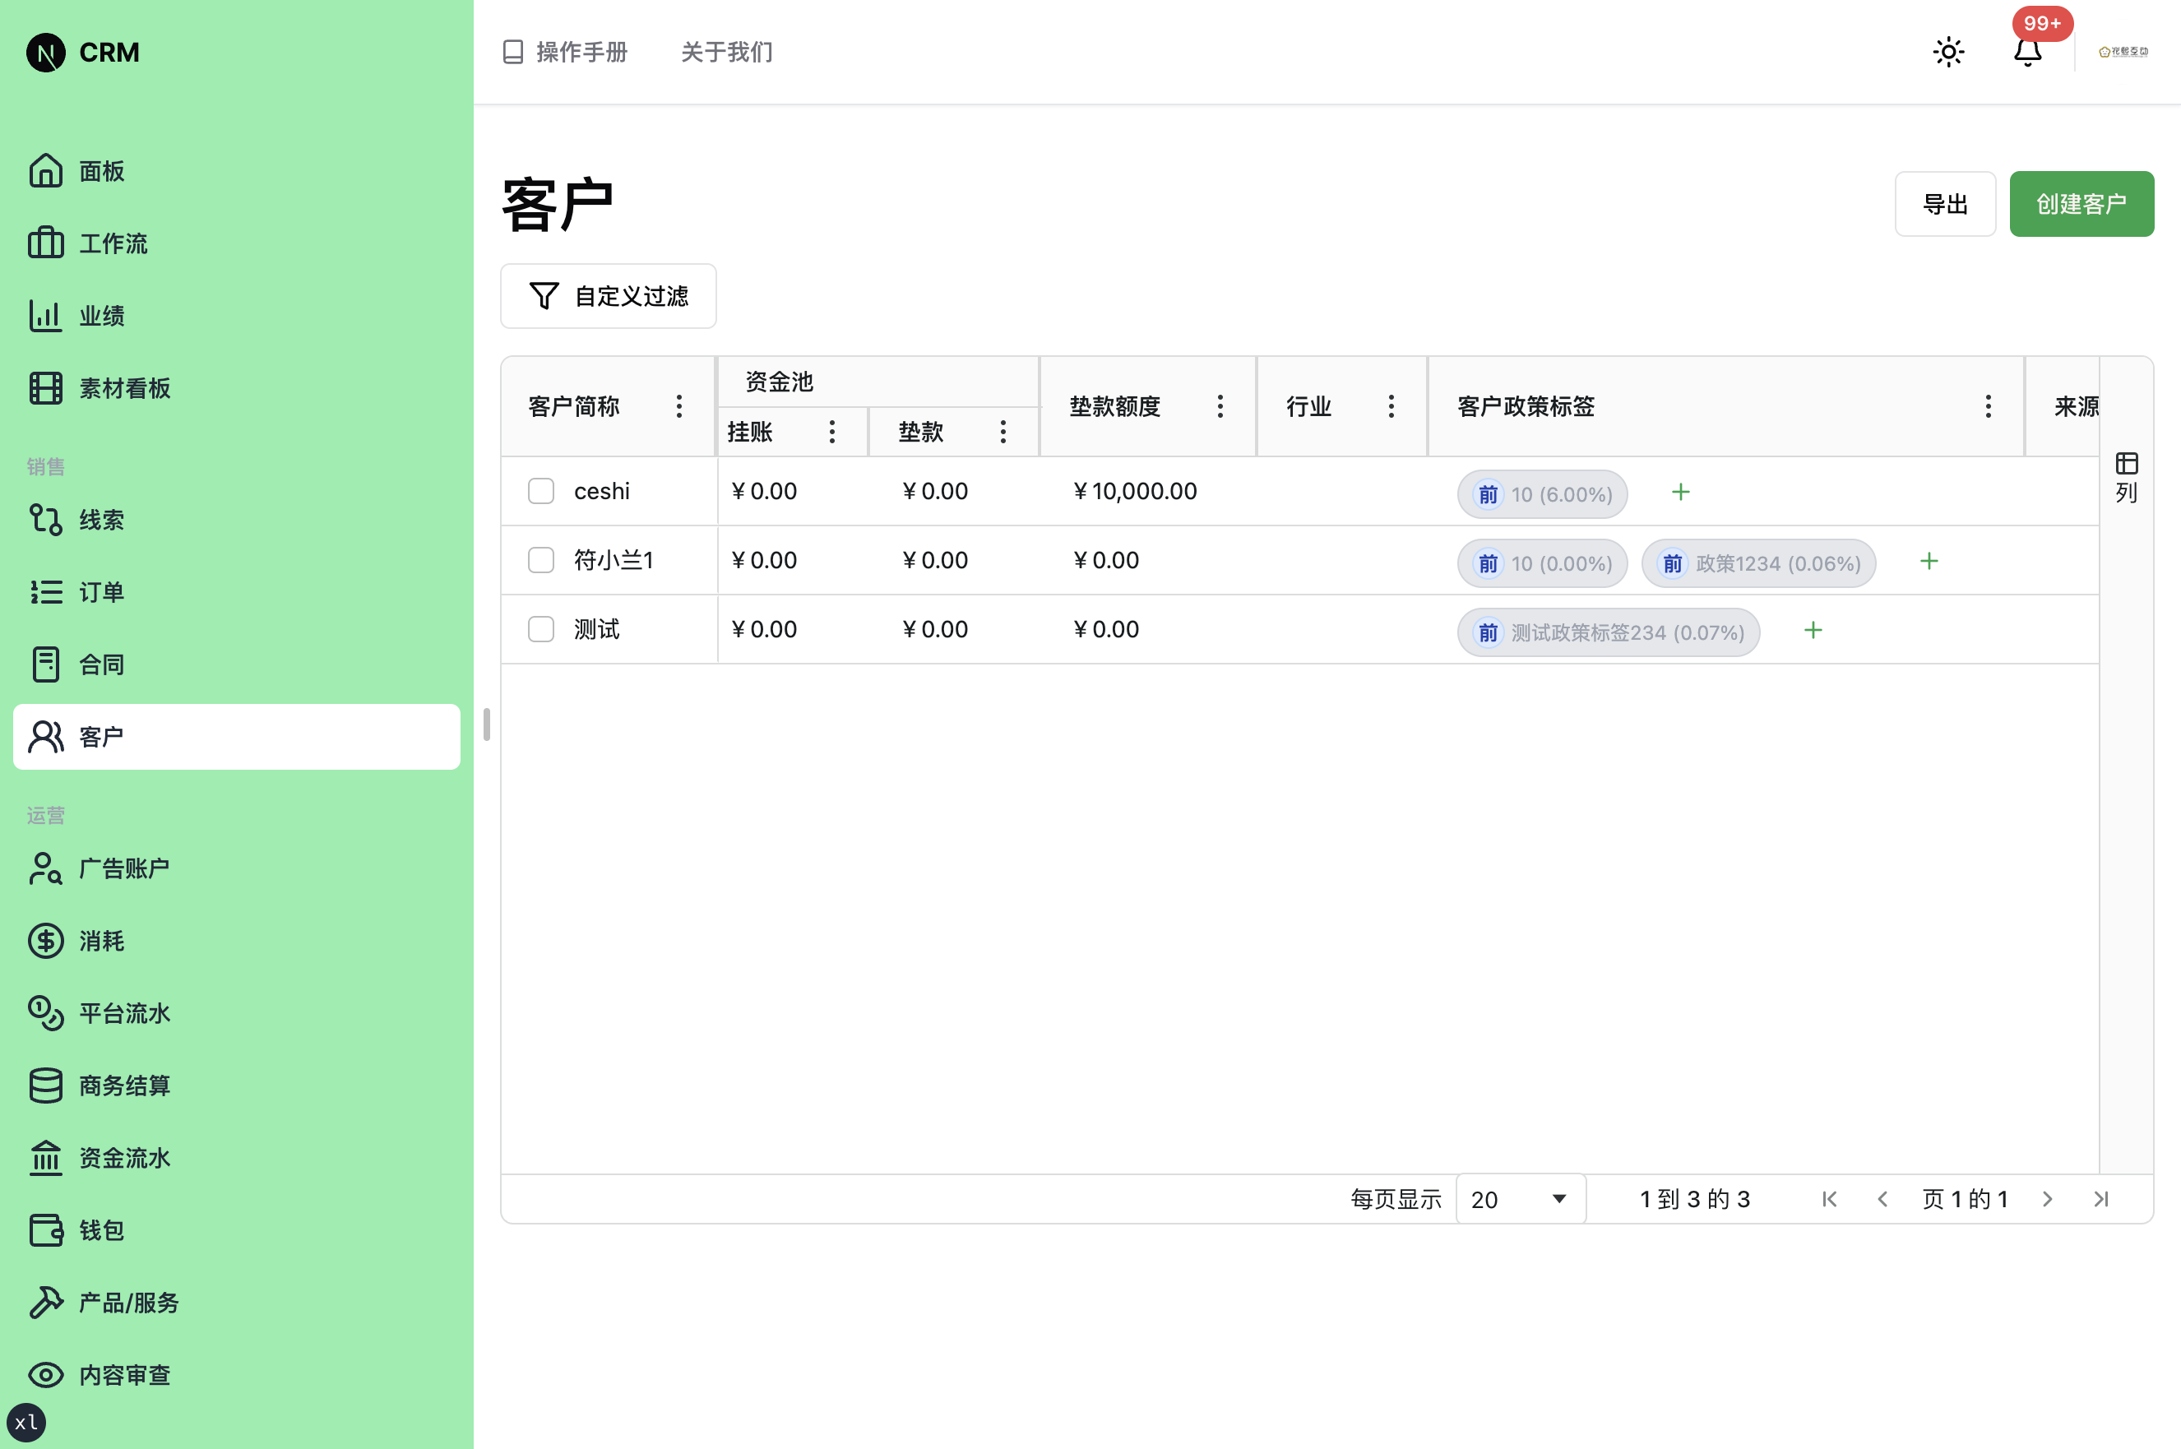Select the ceshi row checkbox
This screenshot has width=2181, height=1449.
click(540, 491)
